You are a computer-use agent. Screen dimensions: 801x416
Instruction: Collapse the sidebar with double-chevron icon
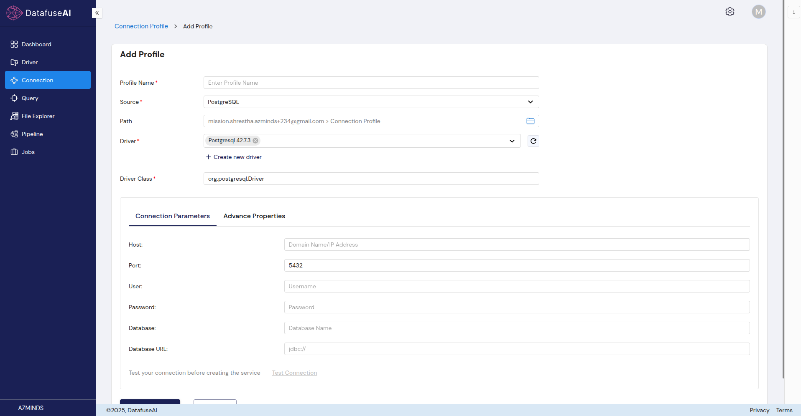(97, 13)
